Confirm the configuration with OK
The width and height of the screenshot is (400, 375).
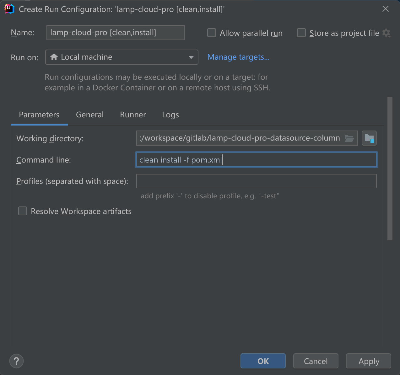[x=263, y=361]
